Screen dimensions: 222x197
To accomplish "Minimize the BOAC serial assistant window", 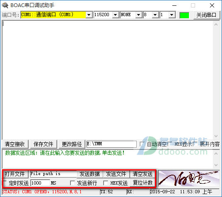I will [x=174, y=5].
